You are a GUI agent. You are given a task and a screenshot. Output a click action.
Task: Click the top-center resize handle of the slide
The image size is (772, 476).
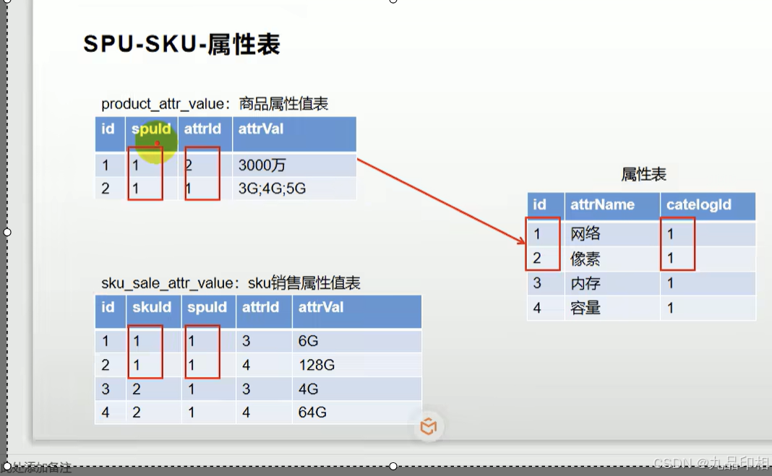coord(393,2)
